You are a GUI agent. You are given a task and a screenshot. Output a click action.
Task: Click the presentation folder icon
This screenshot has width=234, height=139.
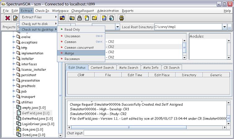coord(18,80)
